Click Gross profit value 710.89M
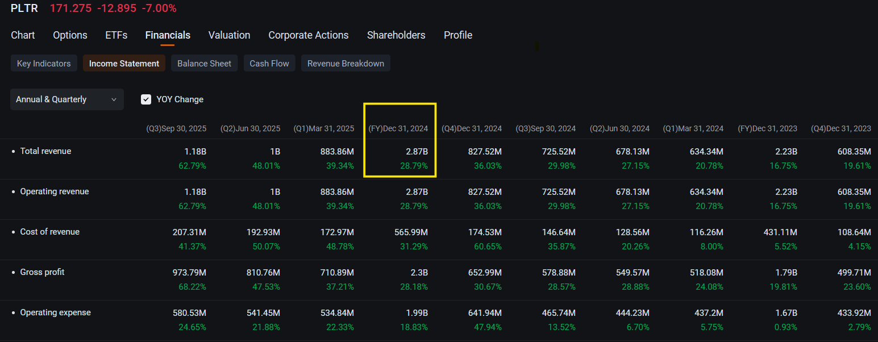 (x=337, y=272)
